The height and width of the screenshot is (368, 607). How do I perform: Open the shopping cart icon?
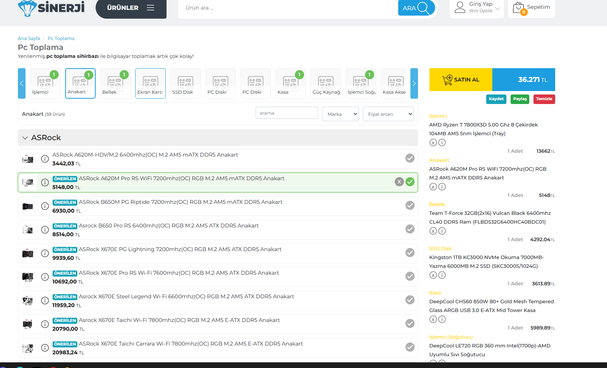(519, 8)
